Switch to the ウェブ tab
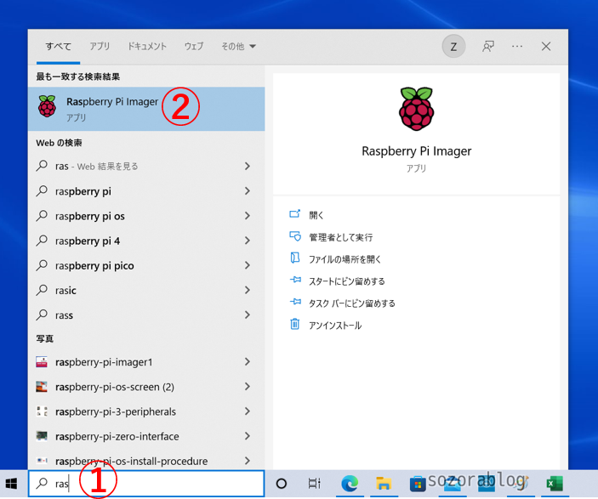The width and height of the screenshot is (598, 499). click(194, 47)
